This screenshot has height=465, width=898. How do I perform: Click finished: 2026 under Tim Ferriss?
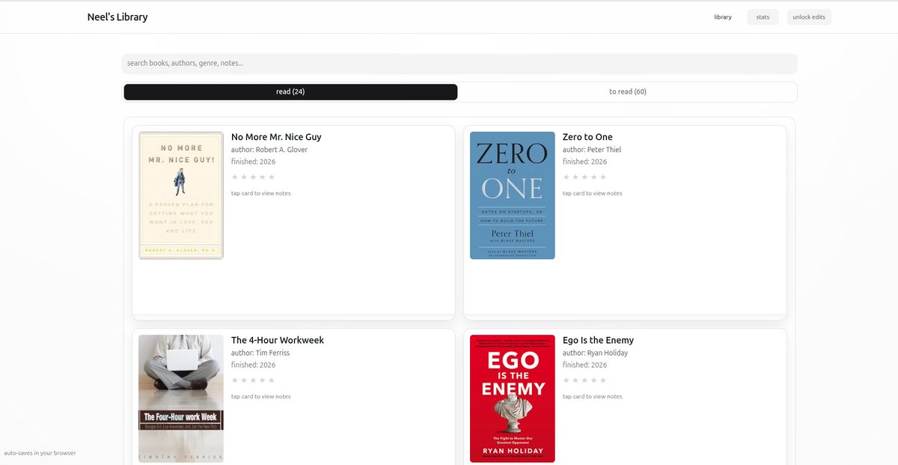coord(253,365)
